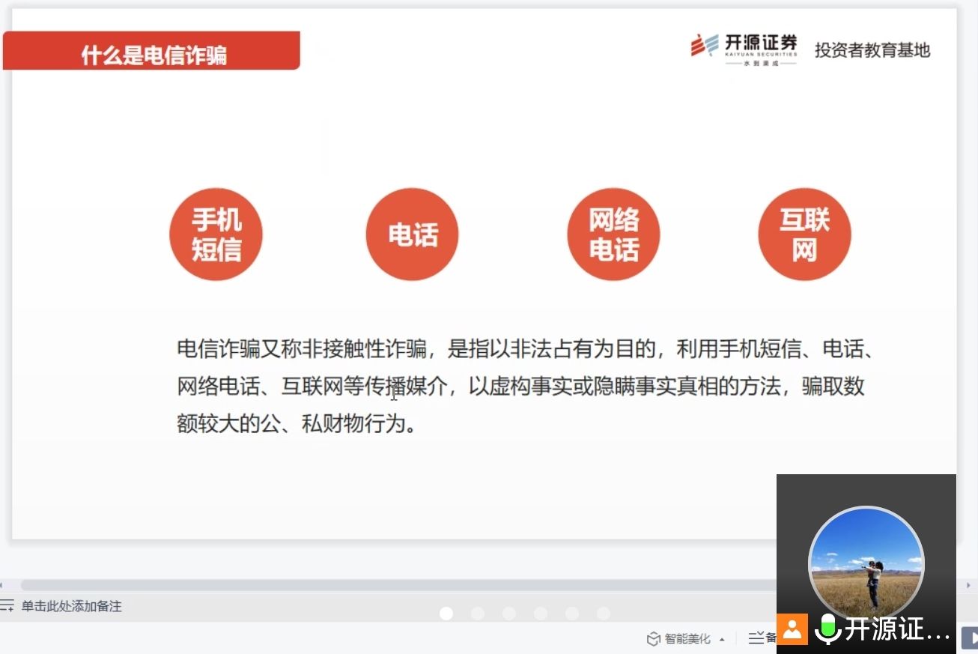Select the second page indicator dot

[478, 614]
